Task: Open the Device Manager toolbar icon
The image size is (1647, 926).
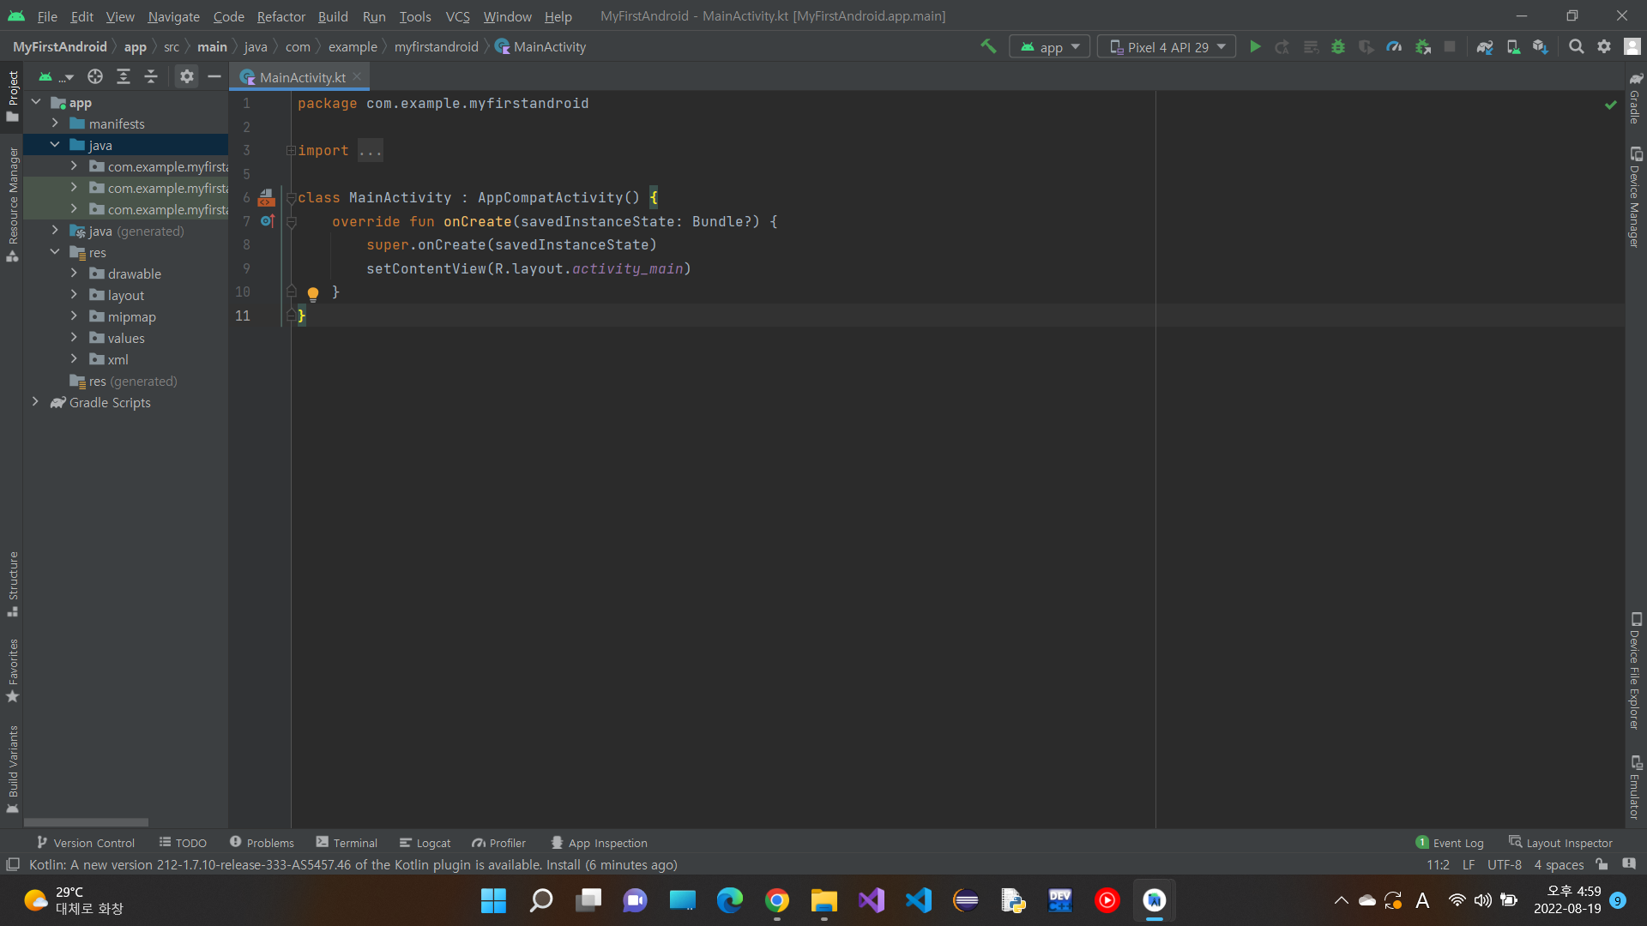Action: pos(1513,47)
